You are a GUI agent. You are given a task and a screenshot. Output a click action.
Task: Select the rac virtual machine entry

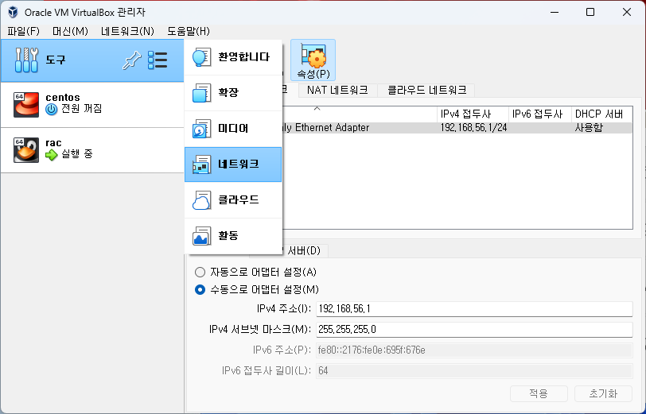[92, 150]
